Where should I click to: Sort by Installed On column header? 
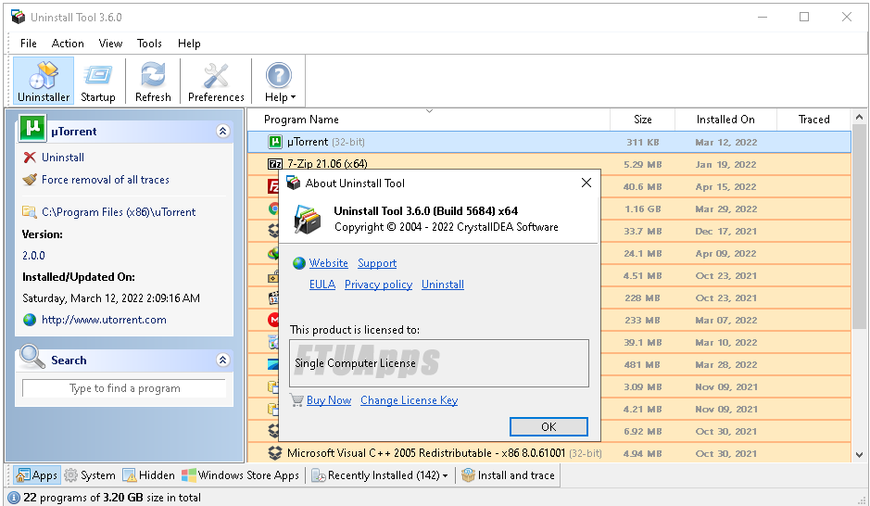pos(725,120)
